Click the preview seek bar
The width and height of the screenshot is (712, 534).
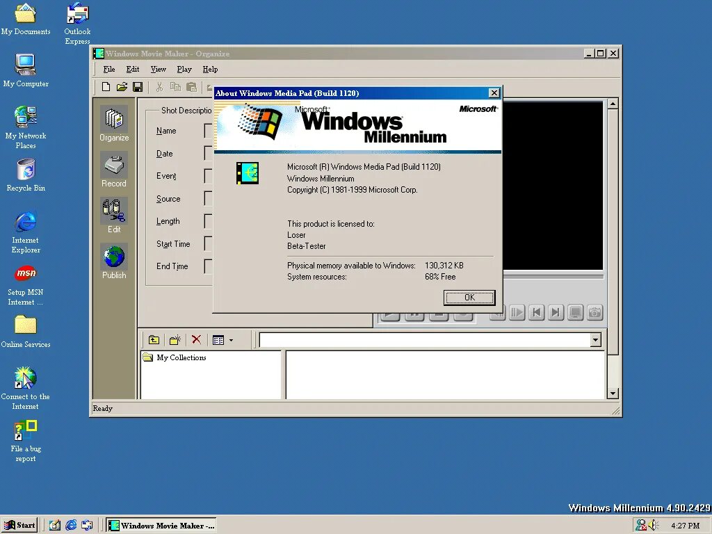(x=553, y=277)
